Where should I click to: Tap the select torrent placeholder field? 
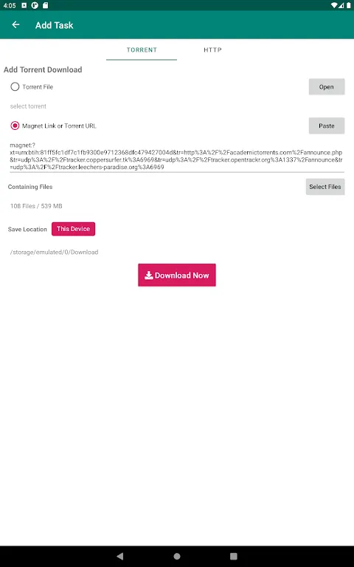(x=28, y=106)
